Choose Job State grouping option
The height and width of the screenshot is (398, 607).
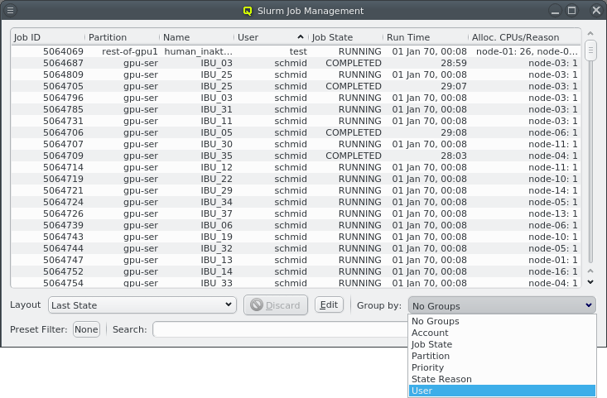[502, 344]
